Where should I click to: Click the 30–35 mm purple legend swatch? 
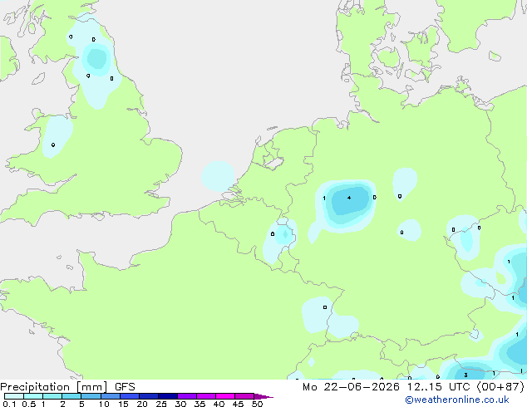187,396
